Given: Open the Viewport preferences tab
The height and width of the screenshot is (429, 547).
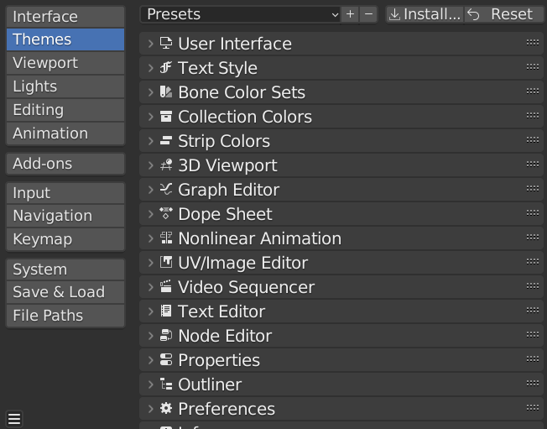Looking at the screenshot, I should click(x=65, y=63).
